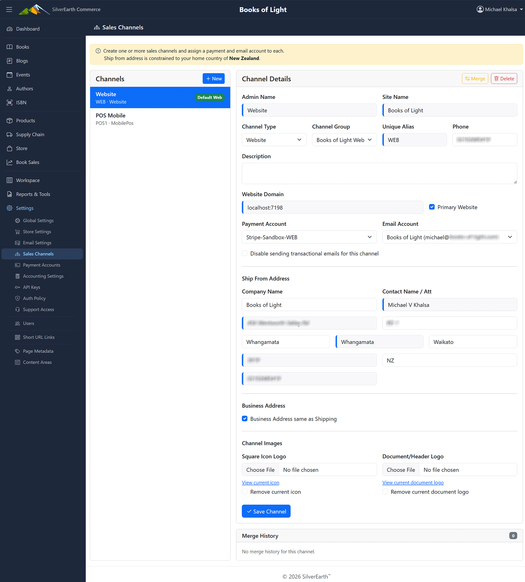The width and height of the screenshot is (525, 582).
Task: Click the Store bag icon
Action: tap(10, 148)
